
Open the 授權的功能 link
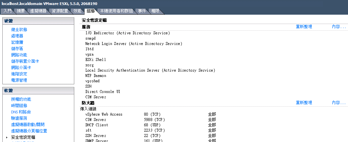(21, 99)
